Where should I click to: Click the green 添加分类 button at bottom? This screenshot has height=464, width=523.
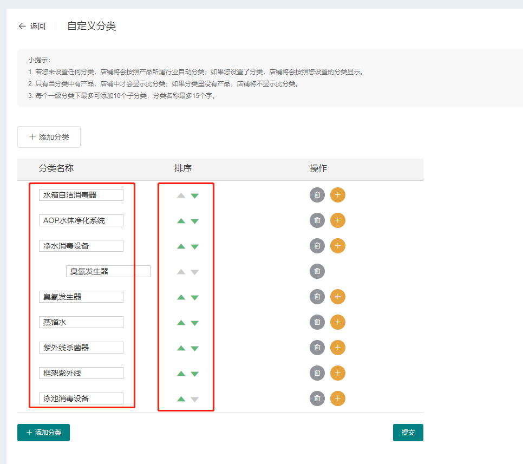[x=43, y=433]
